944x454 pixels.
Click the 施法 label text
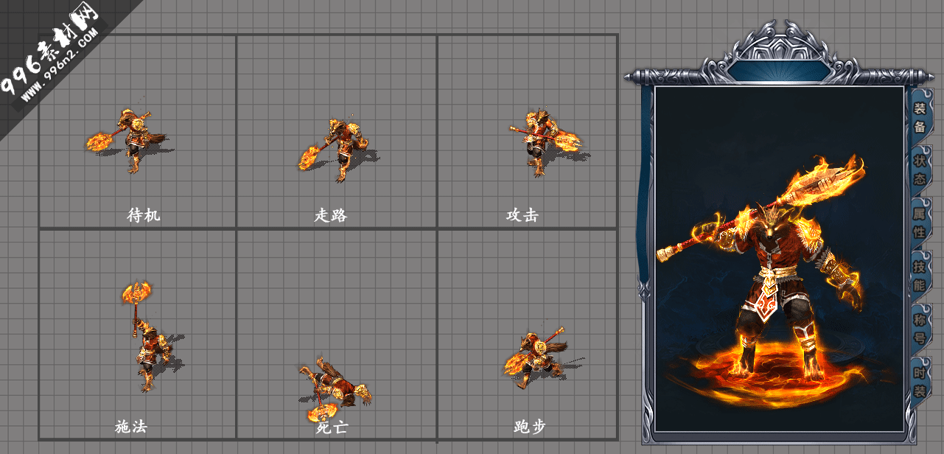132,427
